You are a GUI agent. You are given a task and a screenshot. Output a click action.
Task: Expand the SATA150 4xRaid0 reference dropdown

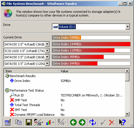coord(47,44)
